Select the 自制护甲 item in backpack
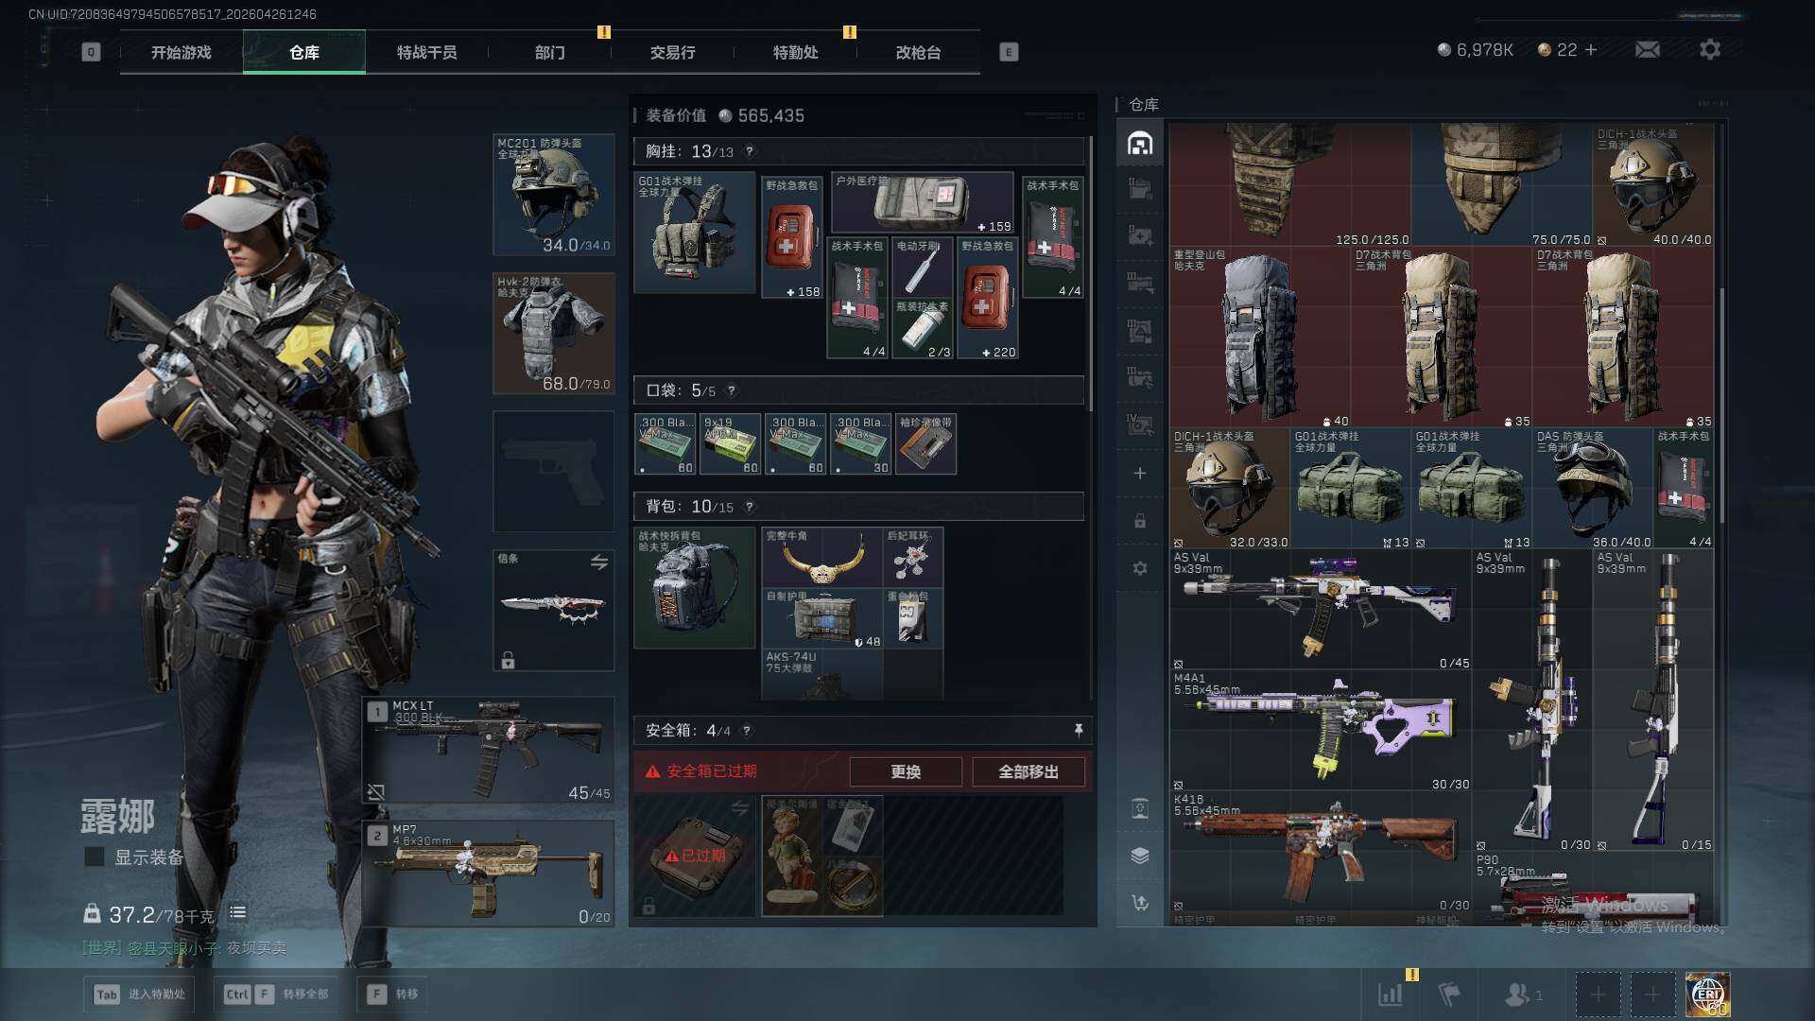 (822, 618)
